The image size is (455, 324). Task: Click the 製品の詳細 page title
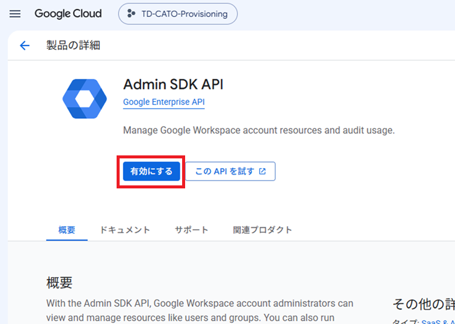pos(73,46)
